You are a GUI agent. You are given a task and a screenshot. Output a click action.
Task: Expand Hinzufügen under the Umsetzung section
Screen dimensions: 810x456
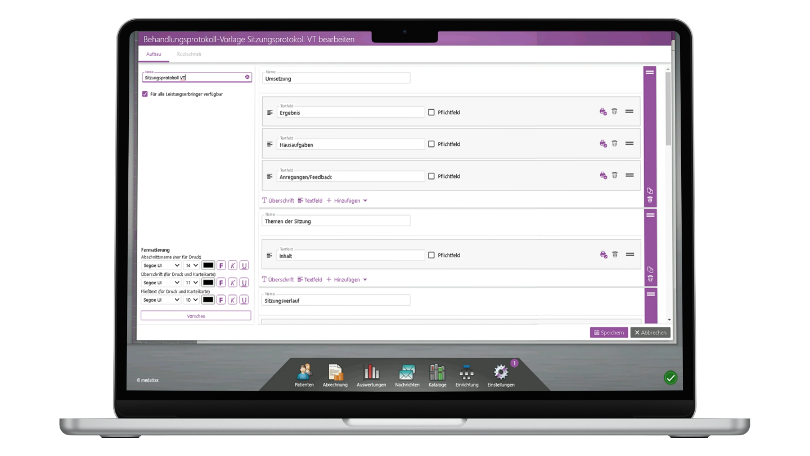coord(347,200)
